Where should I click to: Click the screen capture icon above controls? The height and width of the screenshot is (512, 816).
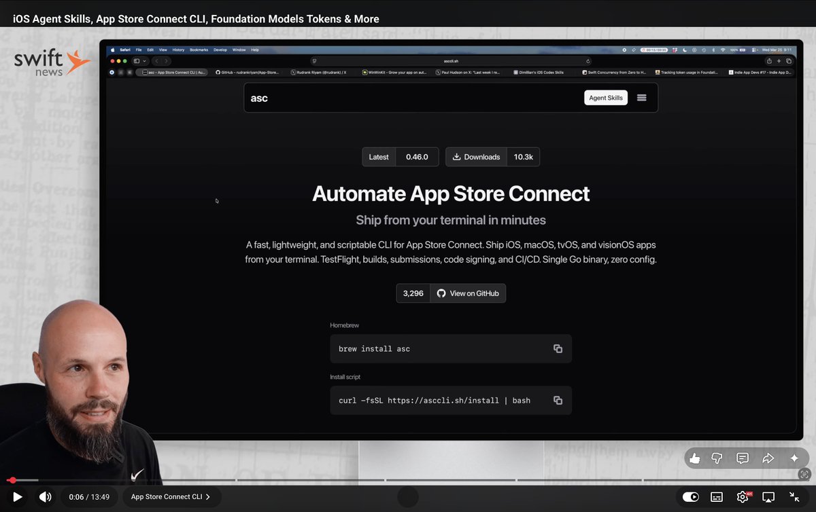tap(804, 474)
